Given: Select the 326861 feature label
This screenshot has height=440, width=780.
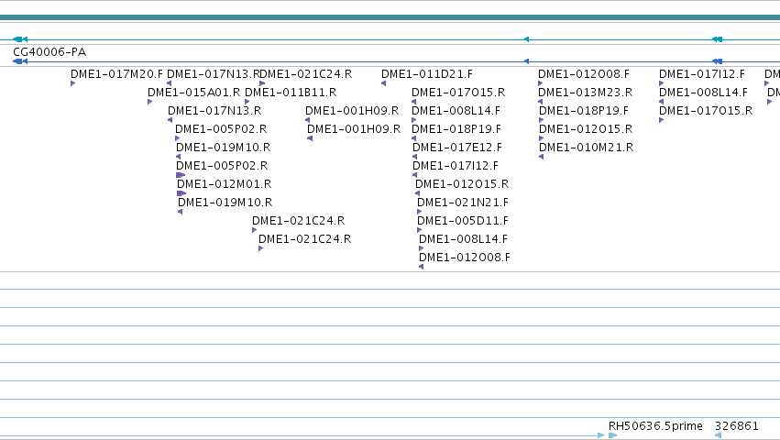Looking at the screenshot, I should coord(736,426).
